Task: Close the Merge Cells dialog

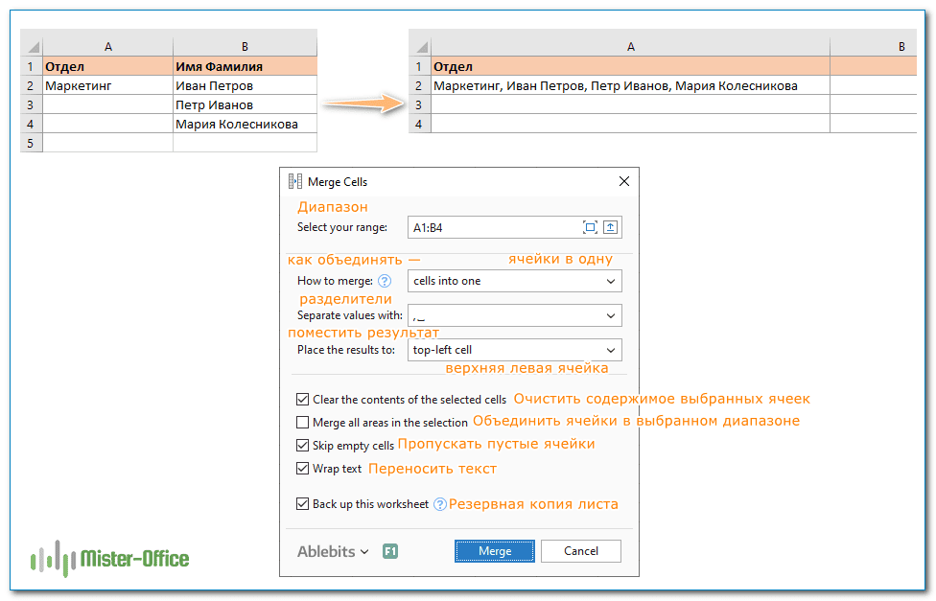Action: (x=624, y=181)
